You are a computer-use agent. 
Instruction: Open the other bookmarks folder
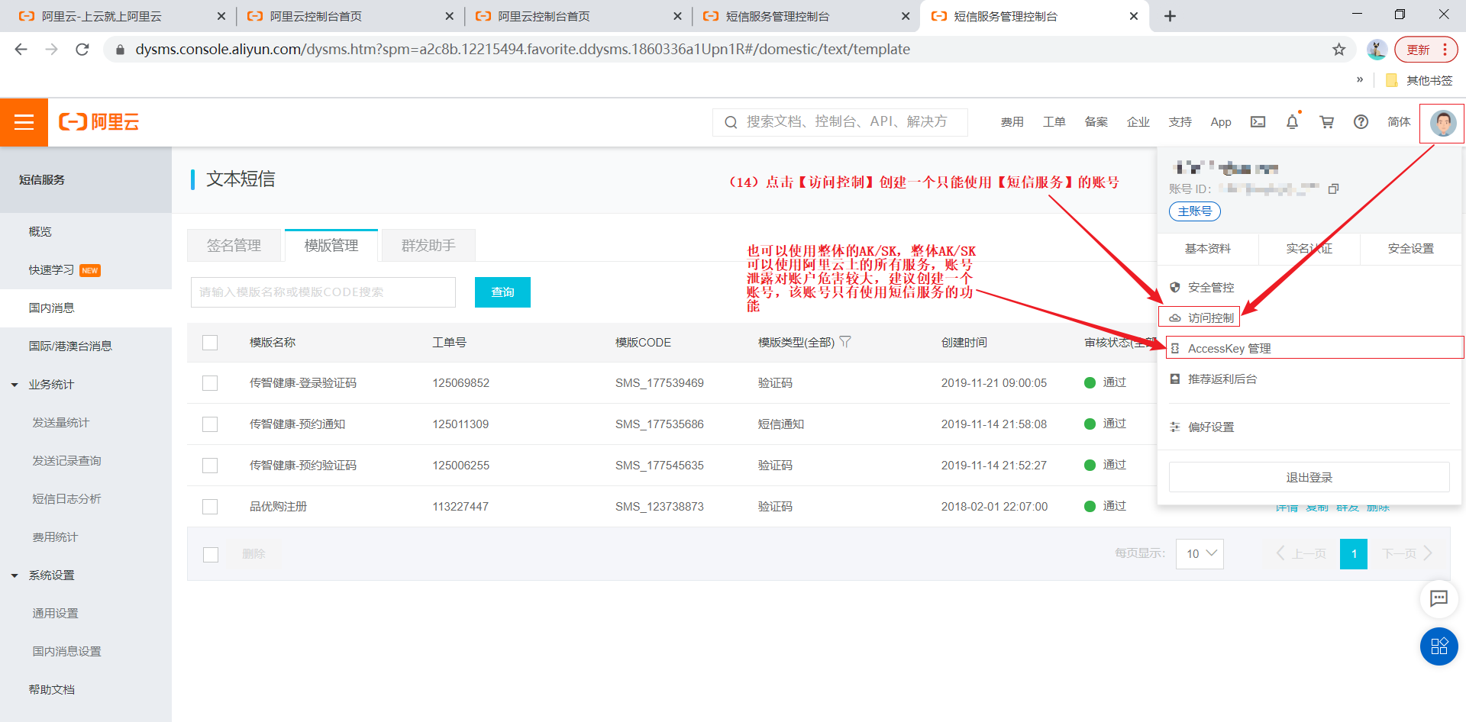coord(1419,80)
